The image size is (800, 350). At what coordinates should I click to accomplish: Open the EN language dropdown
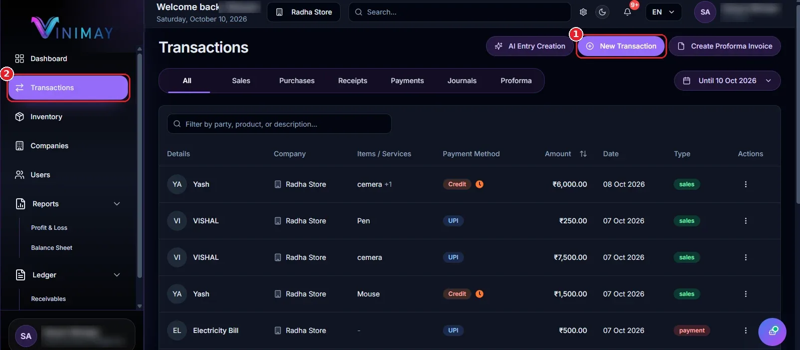[663, 12]
